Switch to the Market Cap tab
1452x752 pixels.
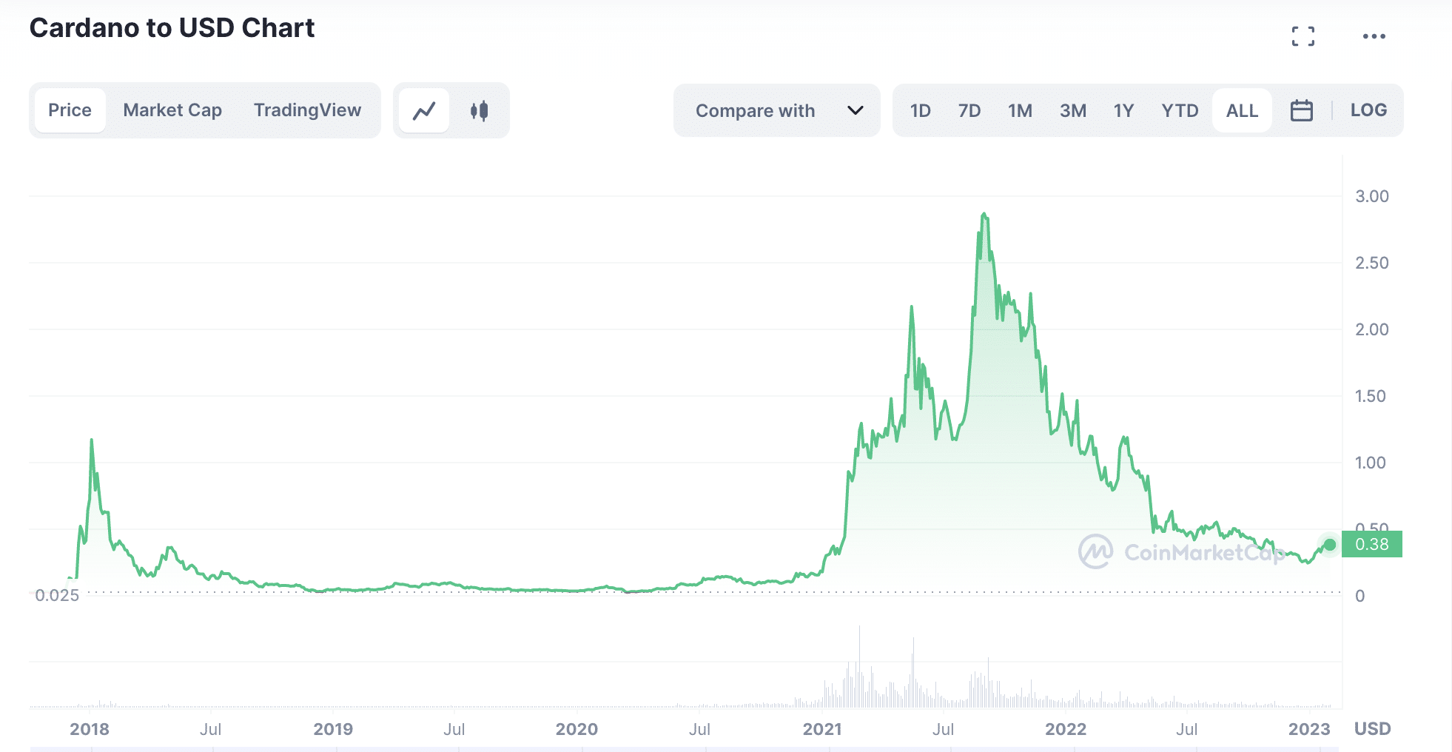172,110
